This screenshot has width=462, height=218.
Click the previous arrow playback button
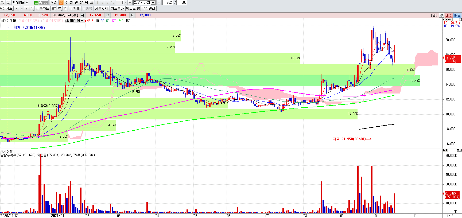[x=17, y=9]
